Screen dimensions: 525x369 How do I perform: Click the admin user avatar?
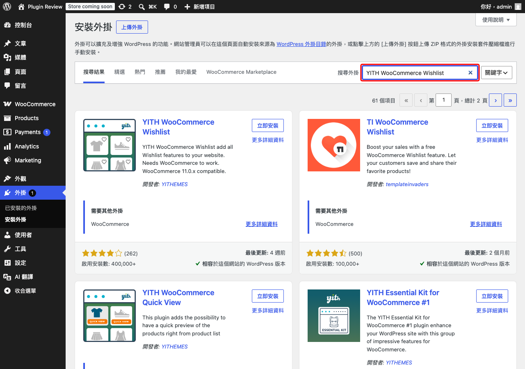click(518, 7)
